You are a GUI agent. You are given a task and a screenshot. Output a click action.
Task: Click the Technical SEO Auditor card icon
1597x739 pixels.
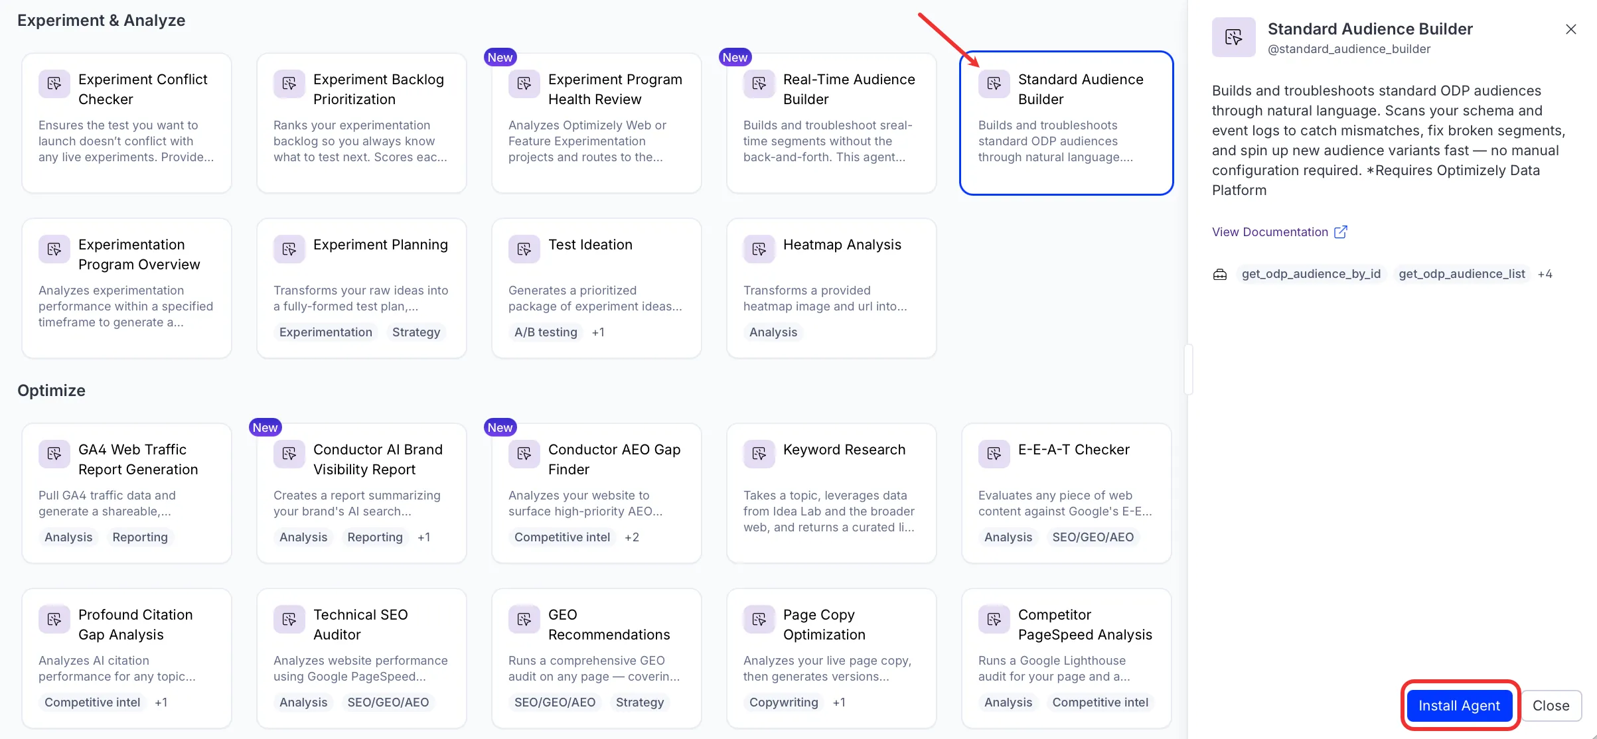click(289, 619)
